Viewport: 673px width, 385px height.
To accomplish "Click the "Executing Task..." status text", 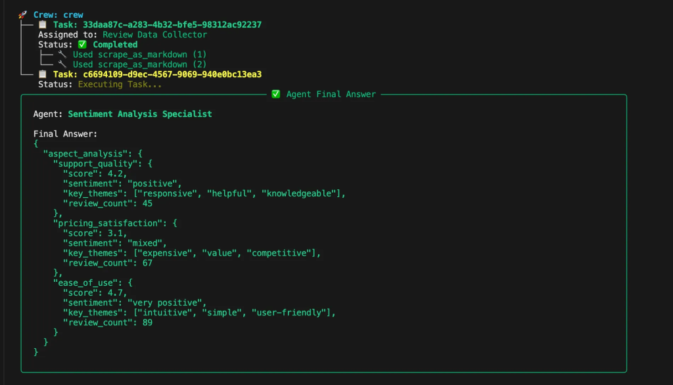I will point(120,84).
